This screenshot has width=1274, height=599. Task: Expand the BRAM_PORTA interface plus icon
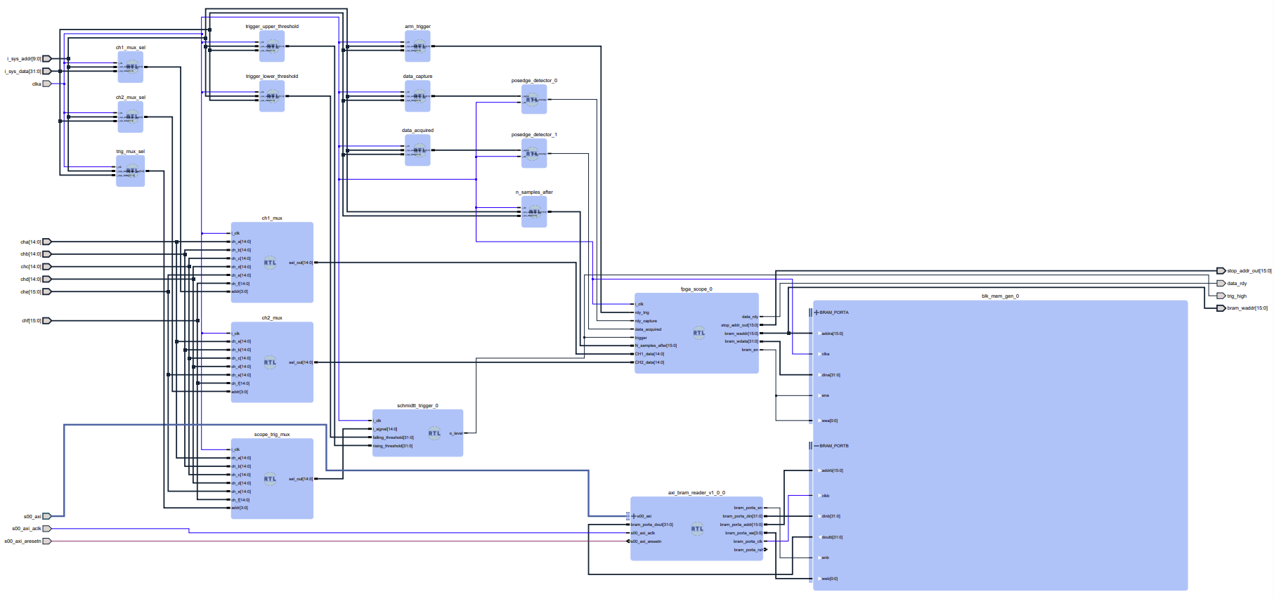[816, 312]
